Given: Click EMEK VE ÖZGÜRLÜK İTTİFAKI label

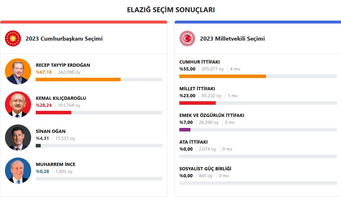Looking at the screenshot, I should pos(212,115).
